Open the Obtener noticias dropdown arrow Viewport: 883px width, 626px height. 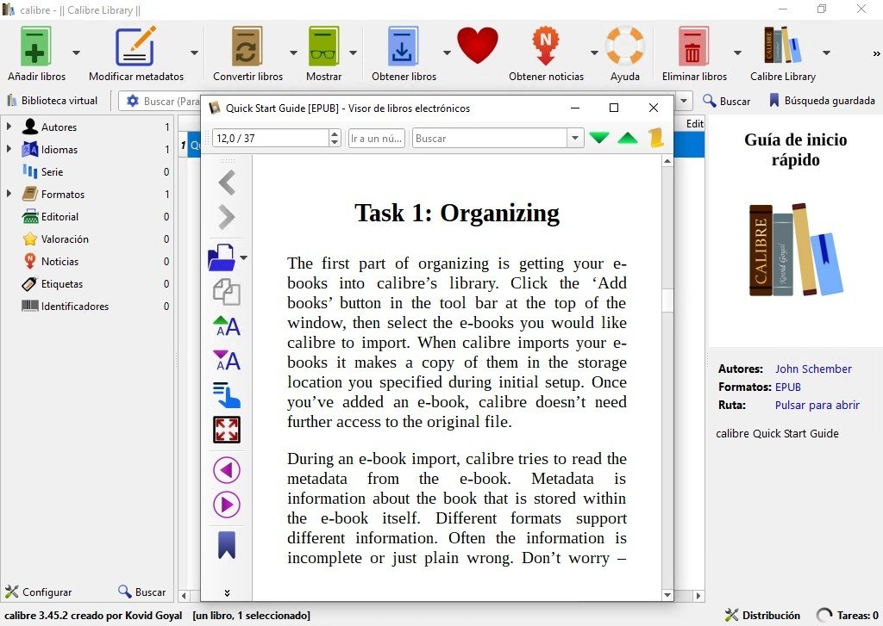(594, 53)
